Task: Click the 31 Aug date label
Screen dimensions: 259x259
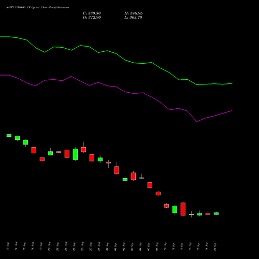Action: coord(107,246)
